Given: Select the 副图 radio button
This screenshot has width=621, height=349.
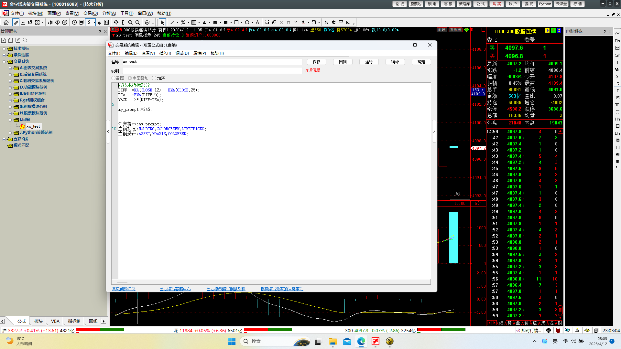Looking at the screenshot, I should 114,78.
